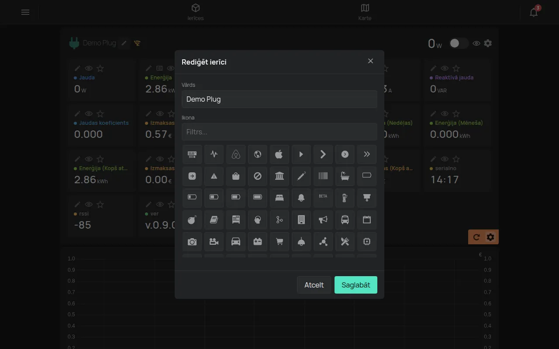Select the globe icon
559x349 pixels.
258,154
